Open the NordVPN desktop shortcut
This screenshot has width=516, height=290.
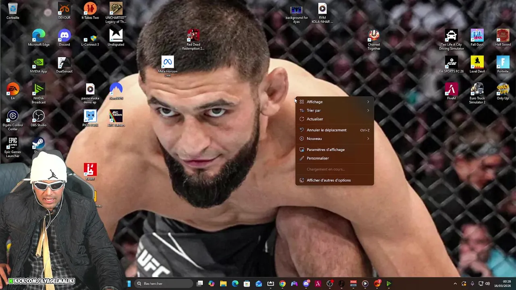(116, 91)
